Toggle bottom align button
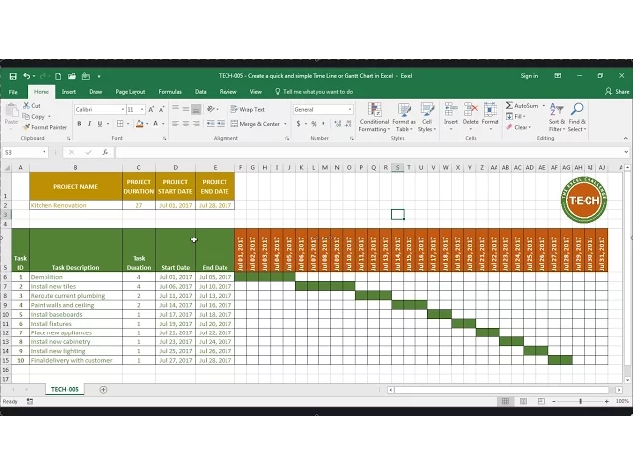The width and height of the screenshot is (633, 475). click(196, 109)
